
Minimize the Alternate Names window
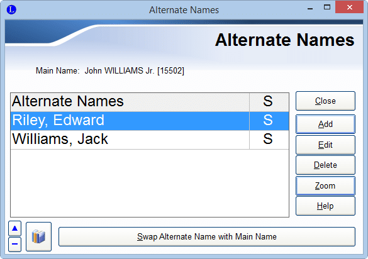click(310, 8)
